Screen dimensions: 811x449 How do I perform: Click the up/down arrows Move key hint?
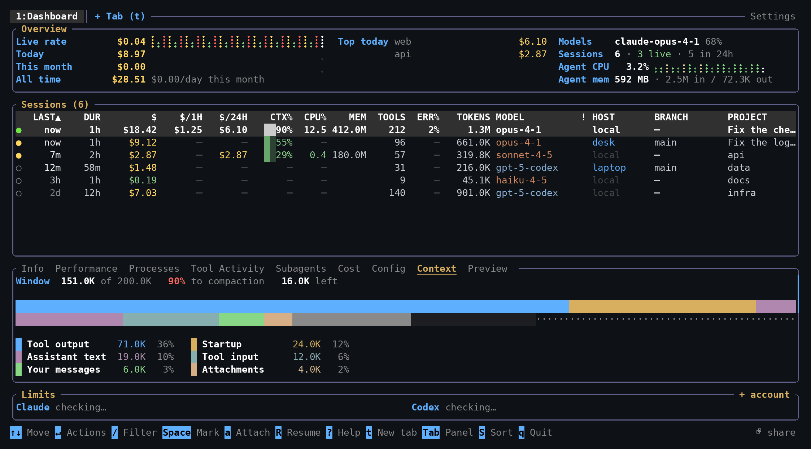[x=16, y=433]
